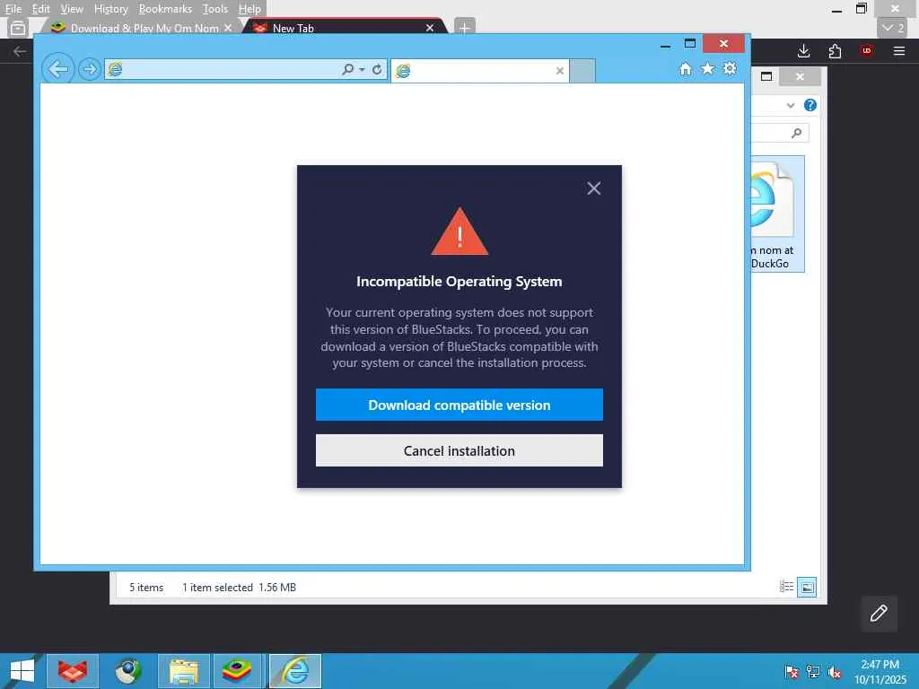
Task: Open Windows Start button
Action: point(22,671)
